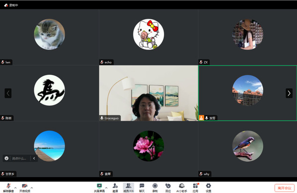The height and width of the screenshot is (193, 297).
Task: Open the Chat (聊天) panel
Action: tap(142, 188)
